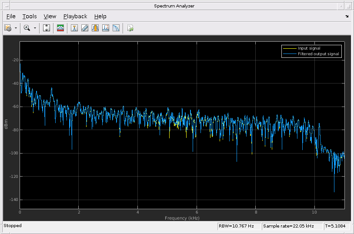This screenshot has height=234, width=354.
Task: Click the RBW value in status bar
Action: click(238, 226)
